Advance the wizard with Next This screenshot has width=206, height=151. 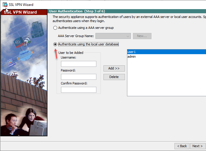pos(197,146)
